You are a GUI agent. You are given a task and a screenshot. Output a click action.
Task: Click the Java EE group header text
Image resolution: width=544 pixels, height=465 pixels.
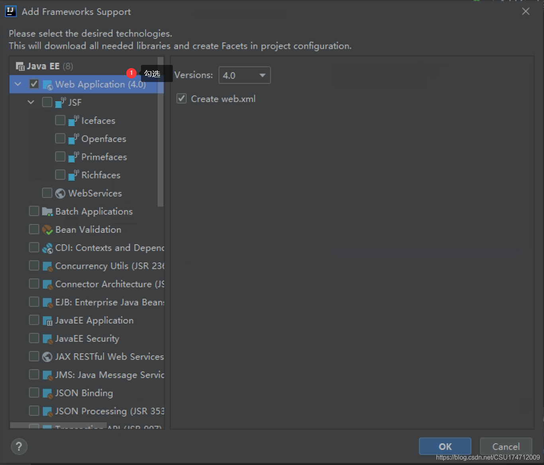43,66
